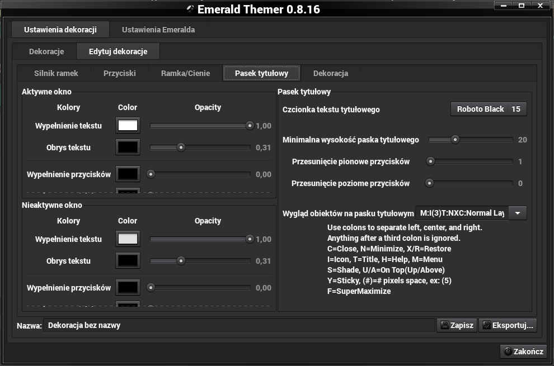Open the Silnik ramek tab

pos(56,73)
